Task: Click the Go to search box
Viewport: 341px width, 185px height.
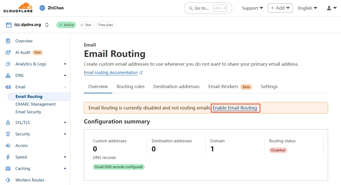Action: 208,8
